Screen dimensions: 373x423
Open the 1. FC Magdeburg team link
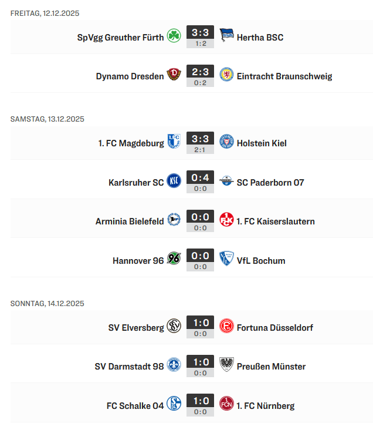(x=131, y=143)
